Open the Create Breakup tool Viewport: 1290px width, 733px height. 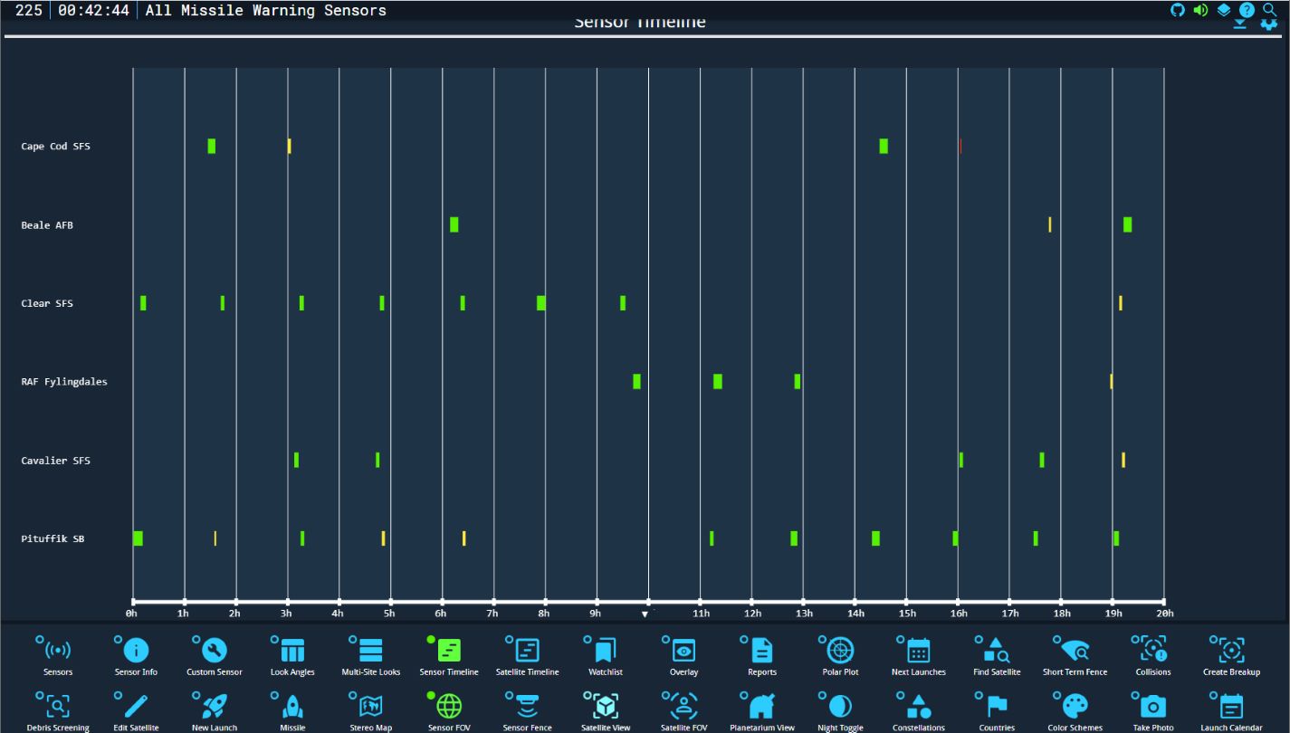[1231, 650]
